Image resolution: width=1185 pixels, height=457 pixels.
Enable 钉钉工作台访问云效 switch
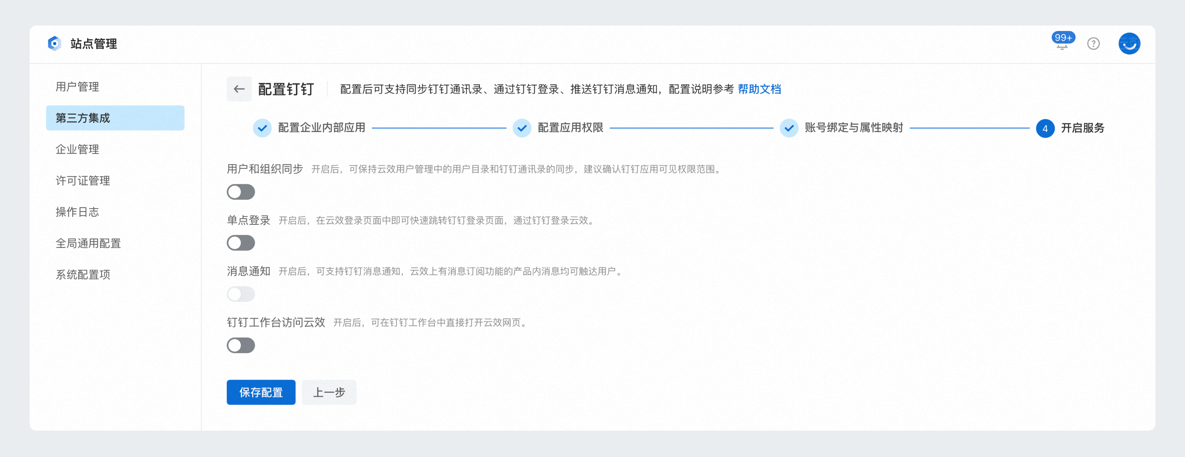coord(241,345)
